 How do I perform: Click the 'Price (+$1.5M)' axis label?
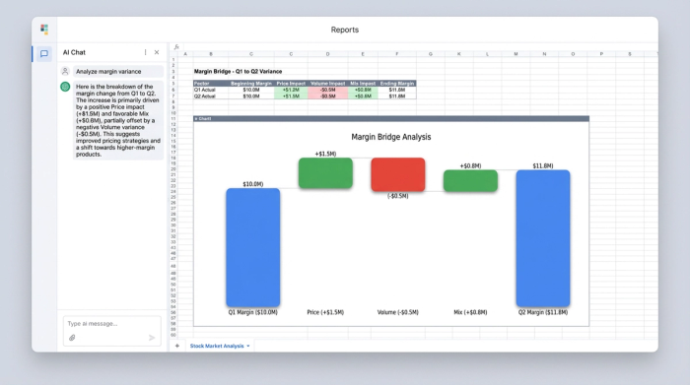tap(325, 312)
